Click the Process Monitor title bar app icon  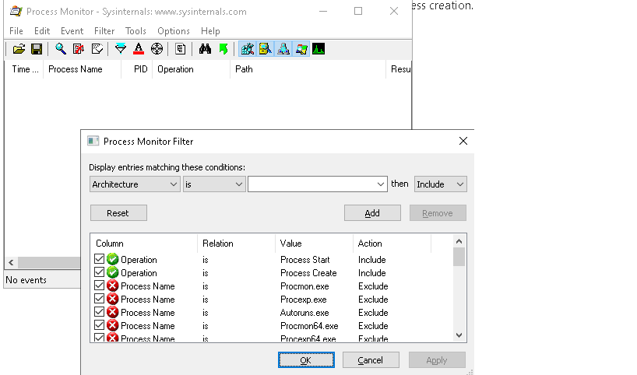[16, 11]
